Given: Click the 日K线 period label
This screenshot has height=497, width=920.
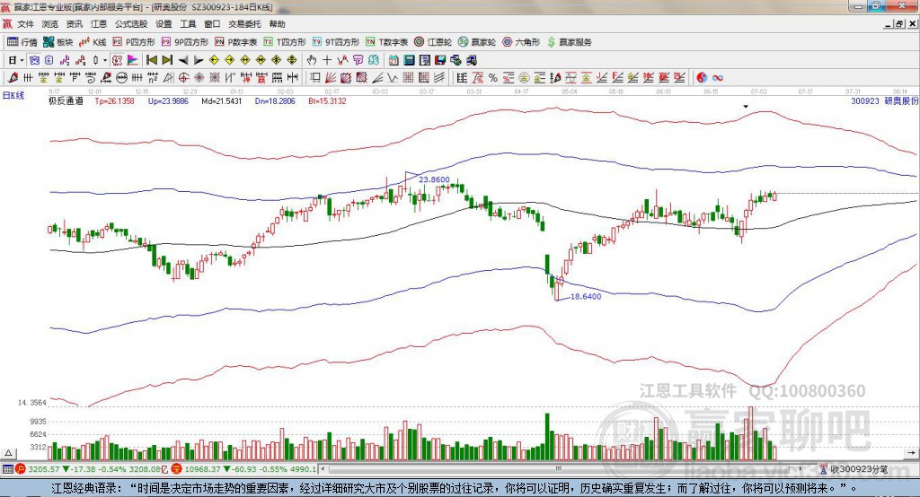Looking at the screenshot, I should [x=13, y=95].
